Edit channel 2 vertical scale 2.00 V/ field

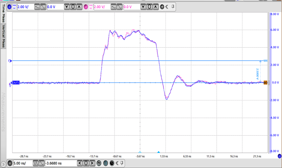102,7
